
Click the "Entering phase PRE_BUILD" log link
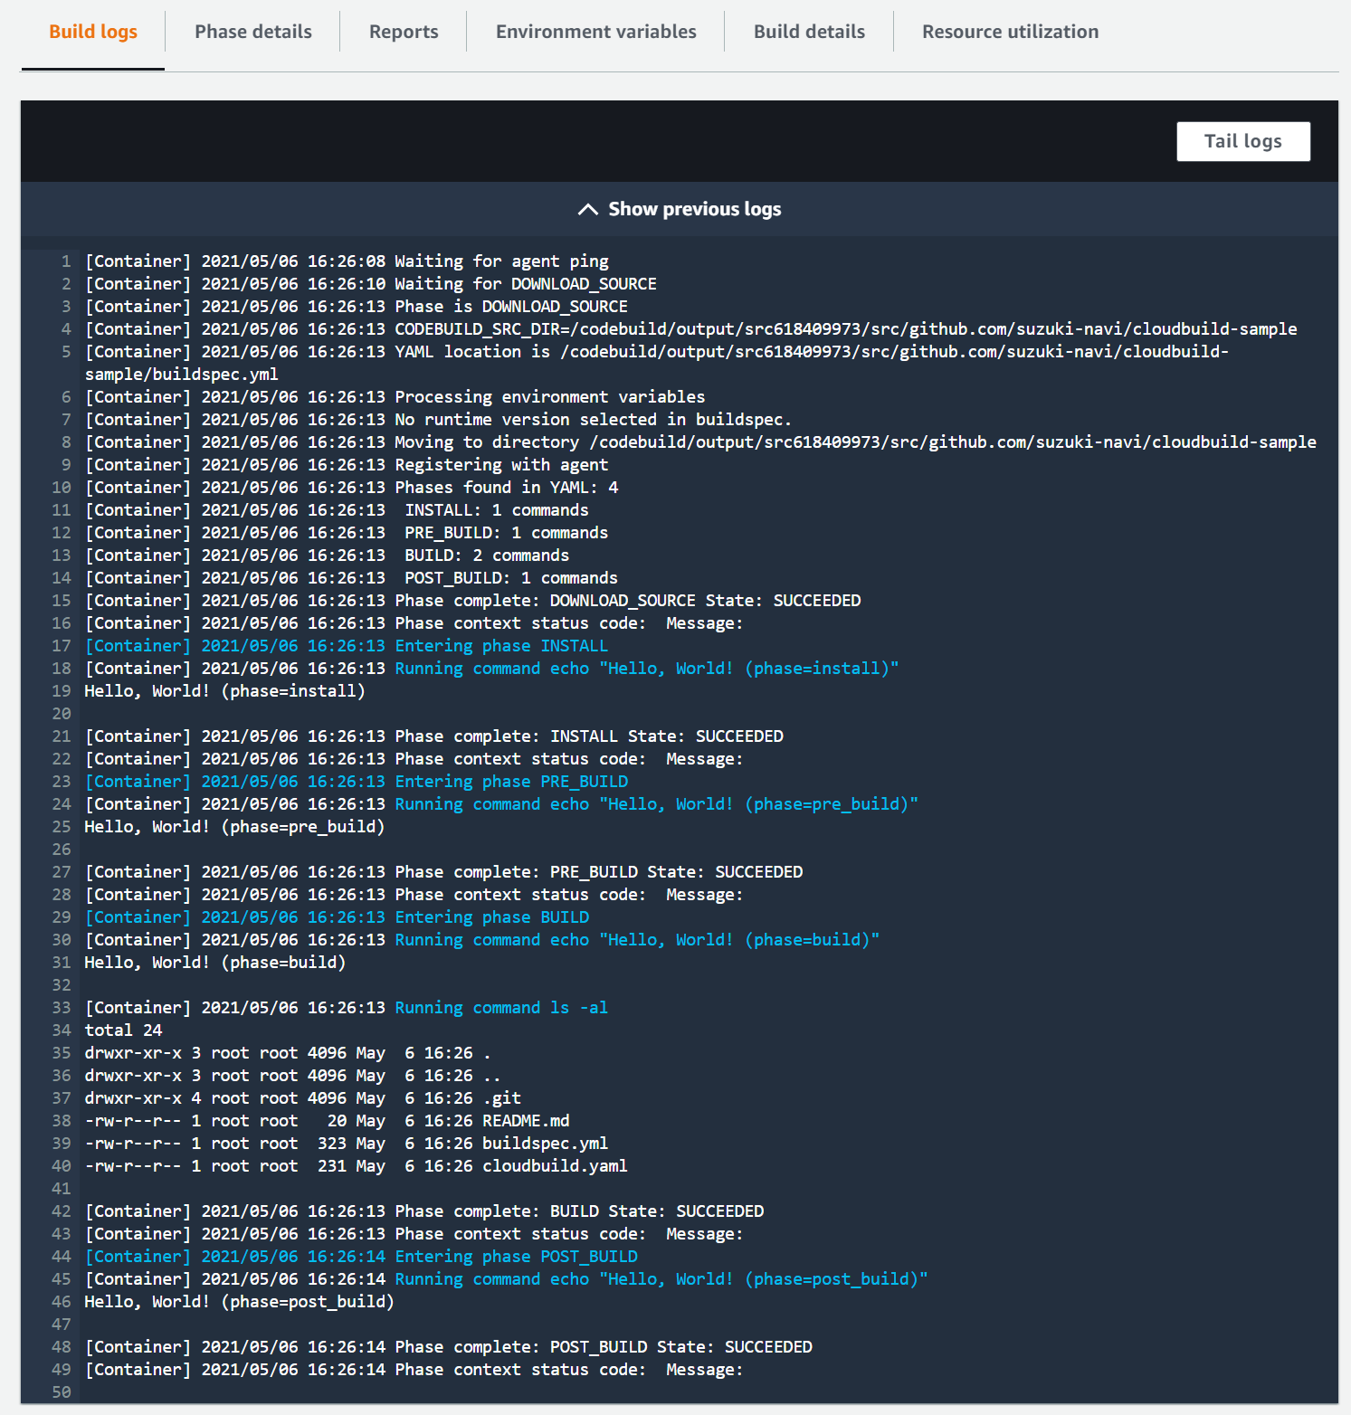pyautogui.click(x=511, y=781)
